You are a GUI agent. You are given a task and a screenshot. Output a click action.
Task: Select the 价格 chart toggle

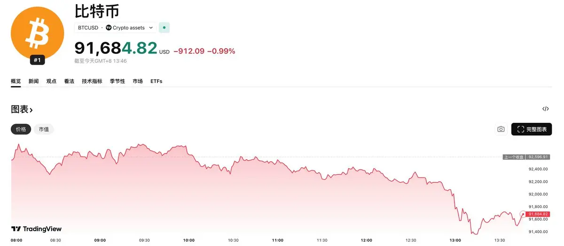click(21, 129)
